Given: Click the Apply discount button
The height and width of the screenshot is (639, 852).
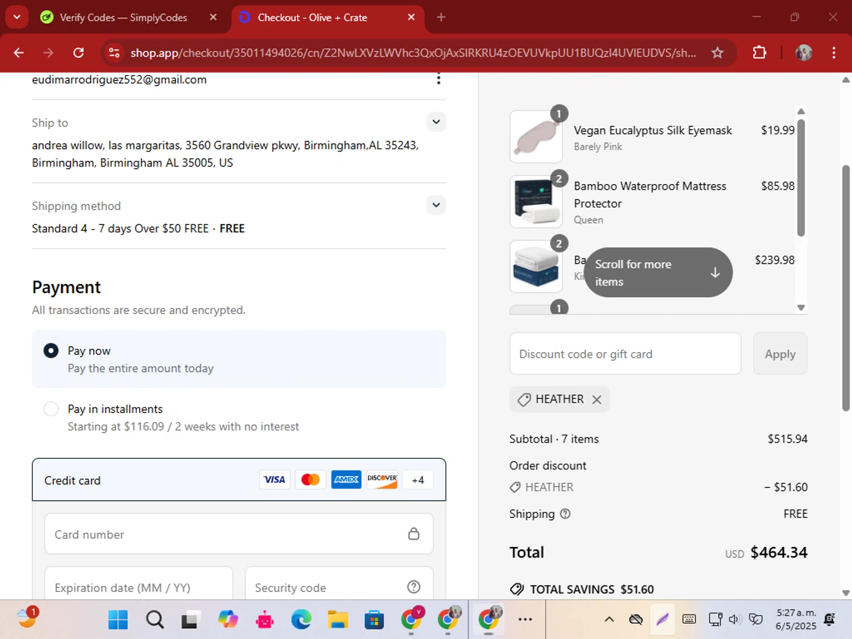Looking at the screenshot, I should (780, 354).
